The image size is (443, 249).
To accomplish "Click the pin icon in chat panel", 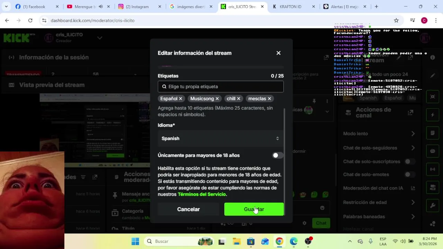I will click(x=314, y=101).
